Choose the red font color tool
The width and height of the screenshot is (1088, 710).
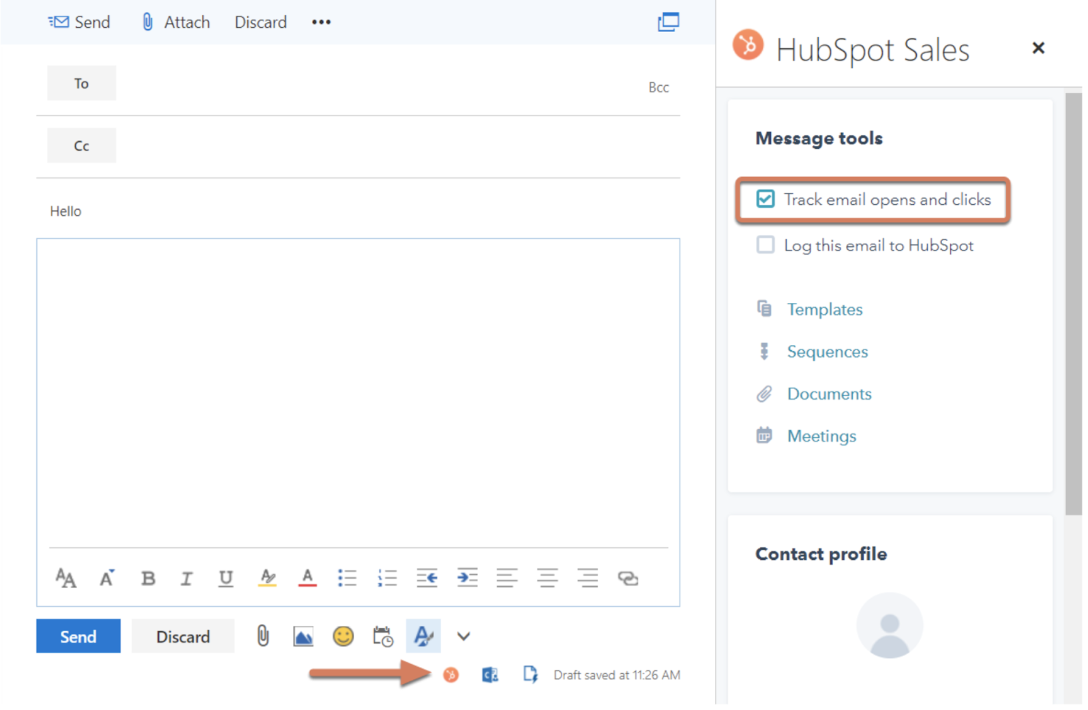[307, 578]
